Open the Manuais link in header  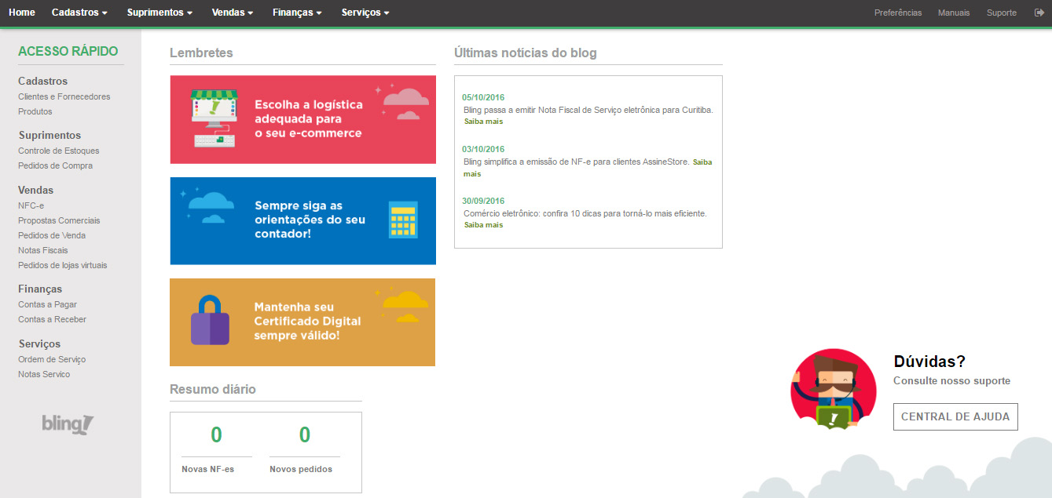pyautogui.click(x=954, y=13)
